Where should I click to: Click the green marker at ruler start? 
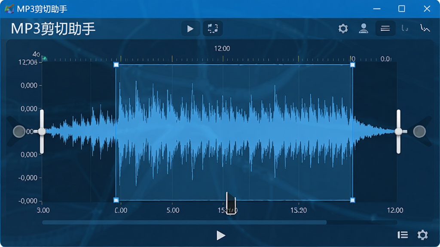point(45,58)
